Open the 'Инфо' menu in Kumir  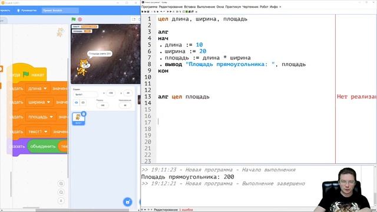273,6
